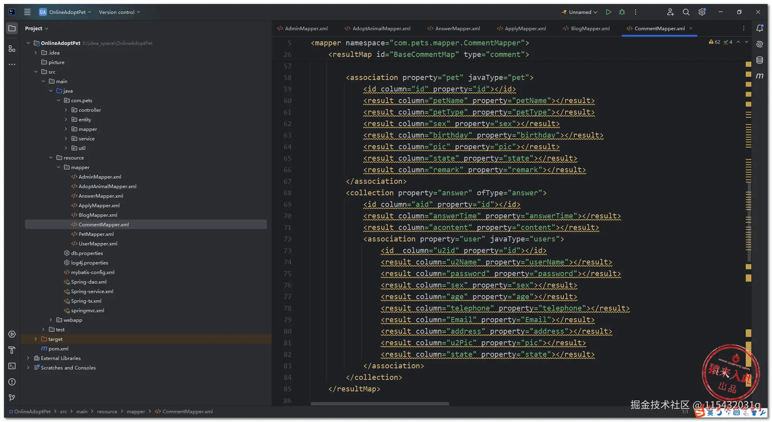The image size is (772, 422).
Task: Show more tool windows ellipsis
Action: click(x=12, y=64)
